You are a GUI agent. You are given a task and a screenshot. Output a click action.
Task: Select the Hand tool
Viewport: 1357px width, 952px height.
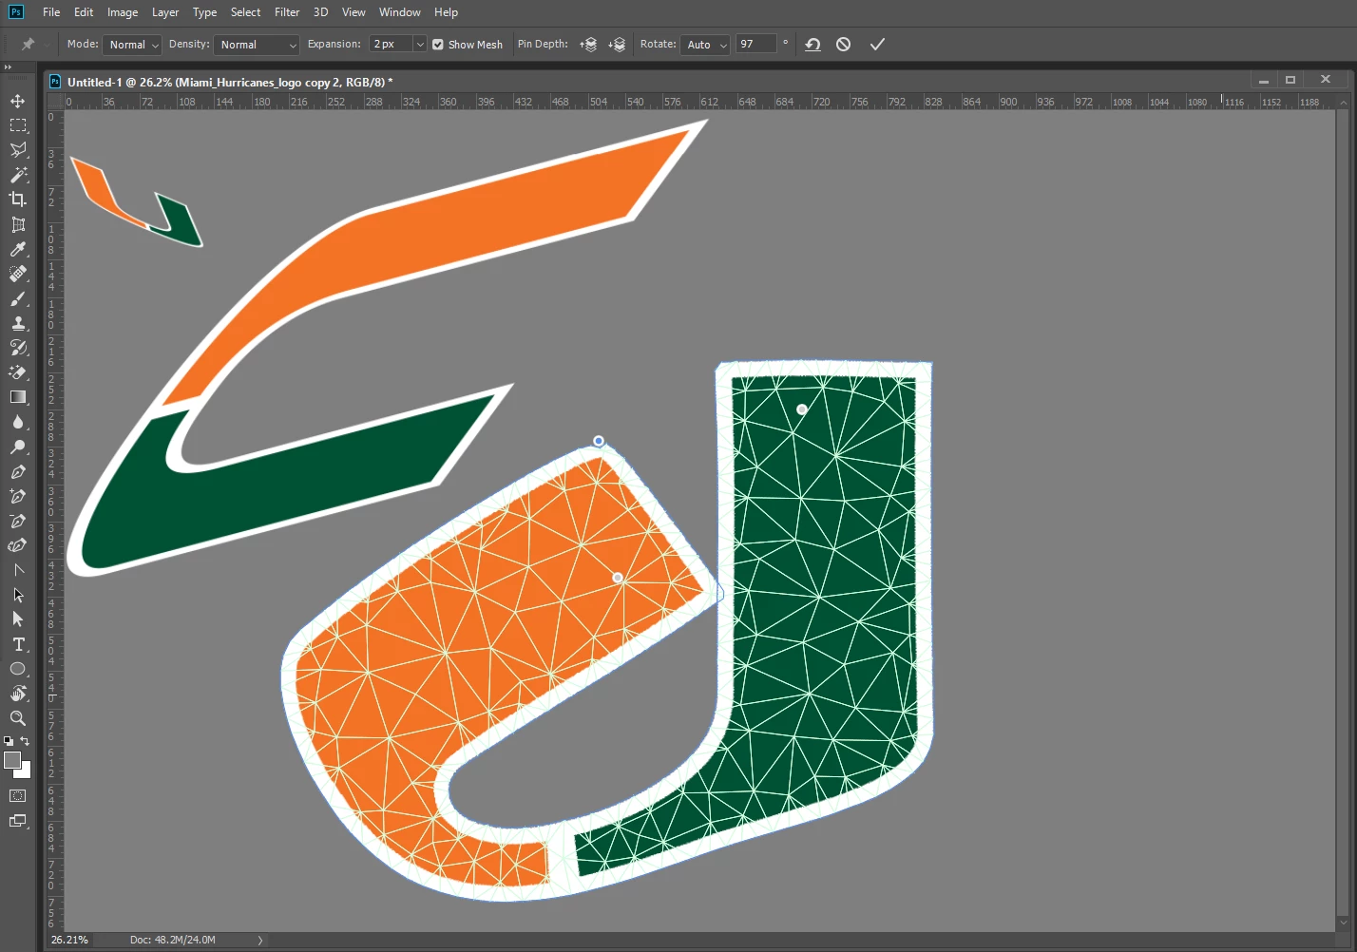coord(18,694)
